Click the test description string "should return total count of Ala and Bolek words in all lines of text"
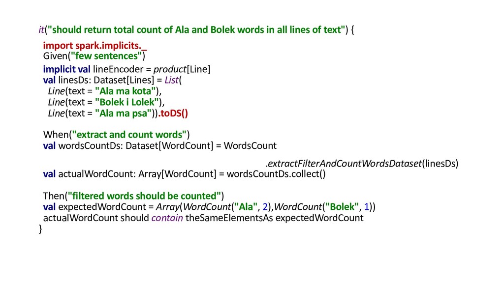 click(196, 30)
